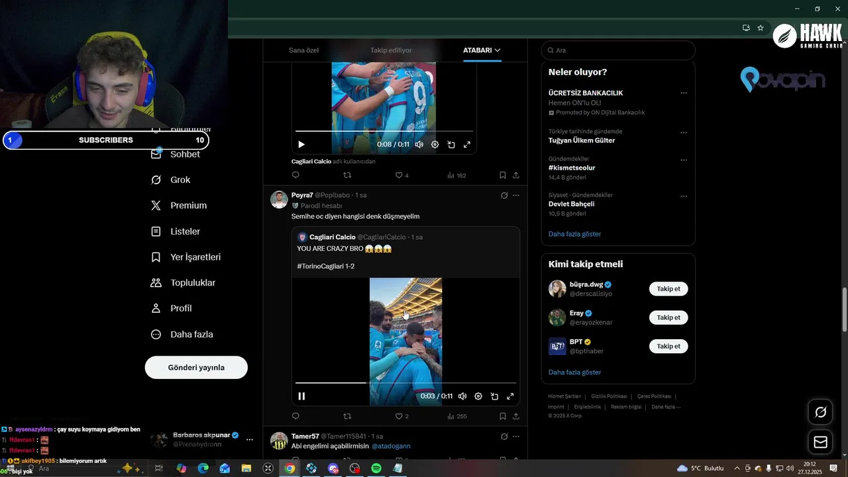Open Daha fazla menu in the sidebar
Image resolution: width=848 pixels, height=477 pixels.
182,335
